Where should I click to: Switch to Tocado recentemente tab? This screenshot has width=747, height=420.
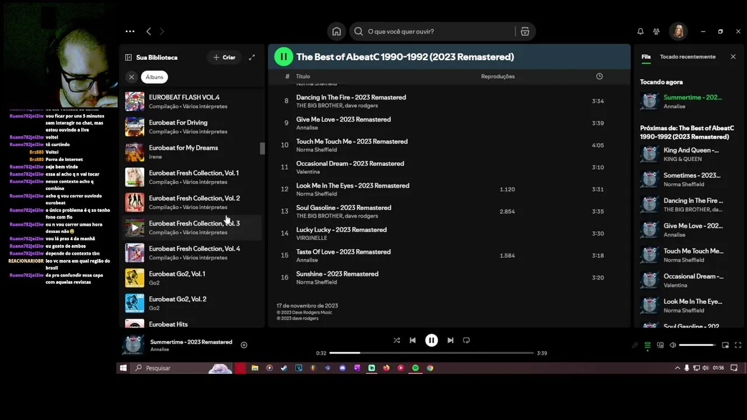click(x=687, y=57)
